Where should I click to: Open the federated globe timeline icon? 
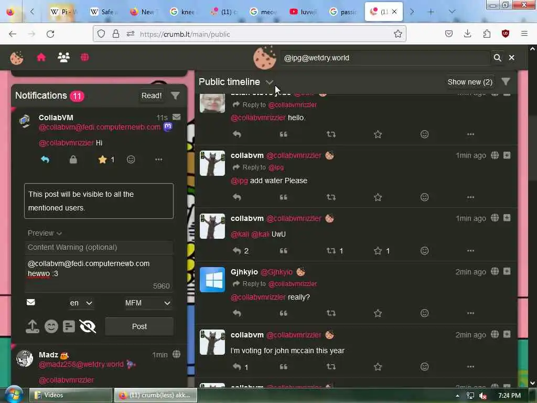click(x=84, y=57)
